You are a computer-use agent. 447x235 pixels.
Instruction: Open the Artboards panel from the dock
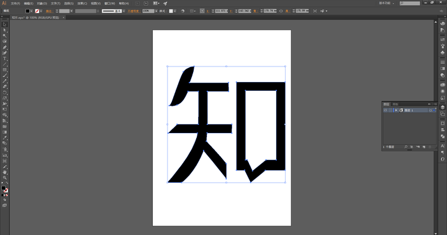[443, 114]
